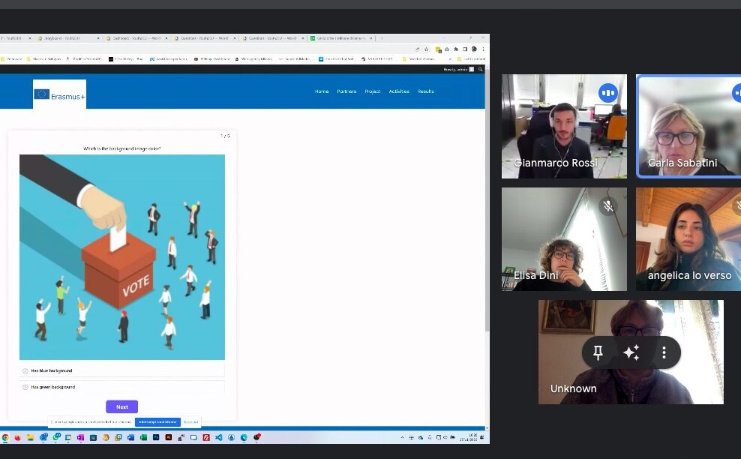This screenshot has height=459, width=741.
Task: Close the Storyboard - Youth2030 tab
Action: coord(98,38)
